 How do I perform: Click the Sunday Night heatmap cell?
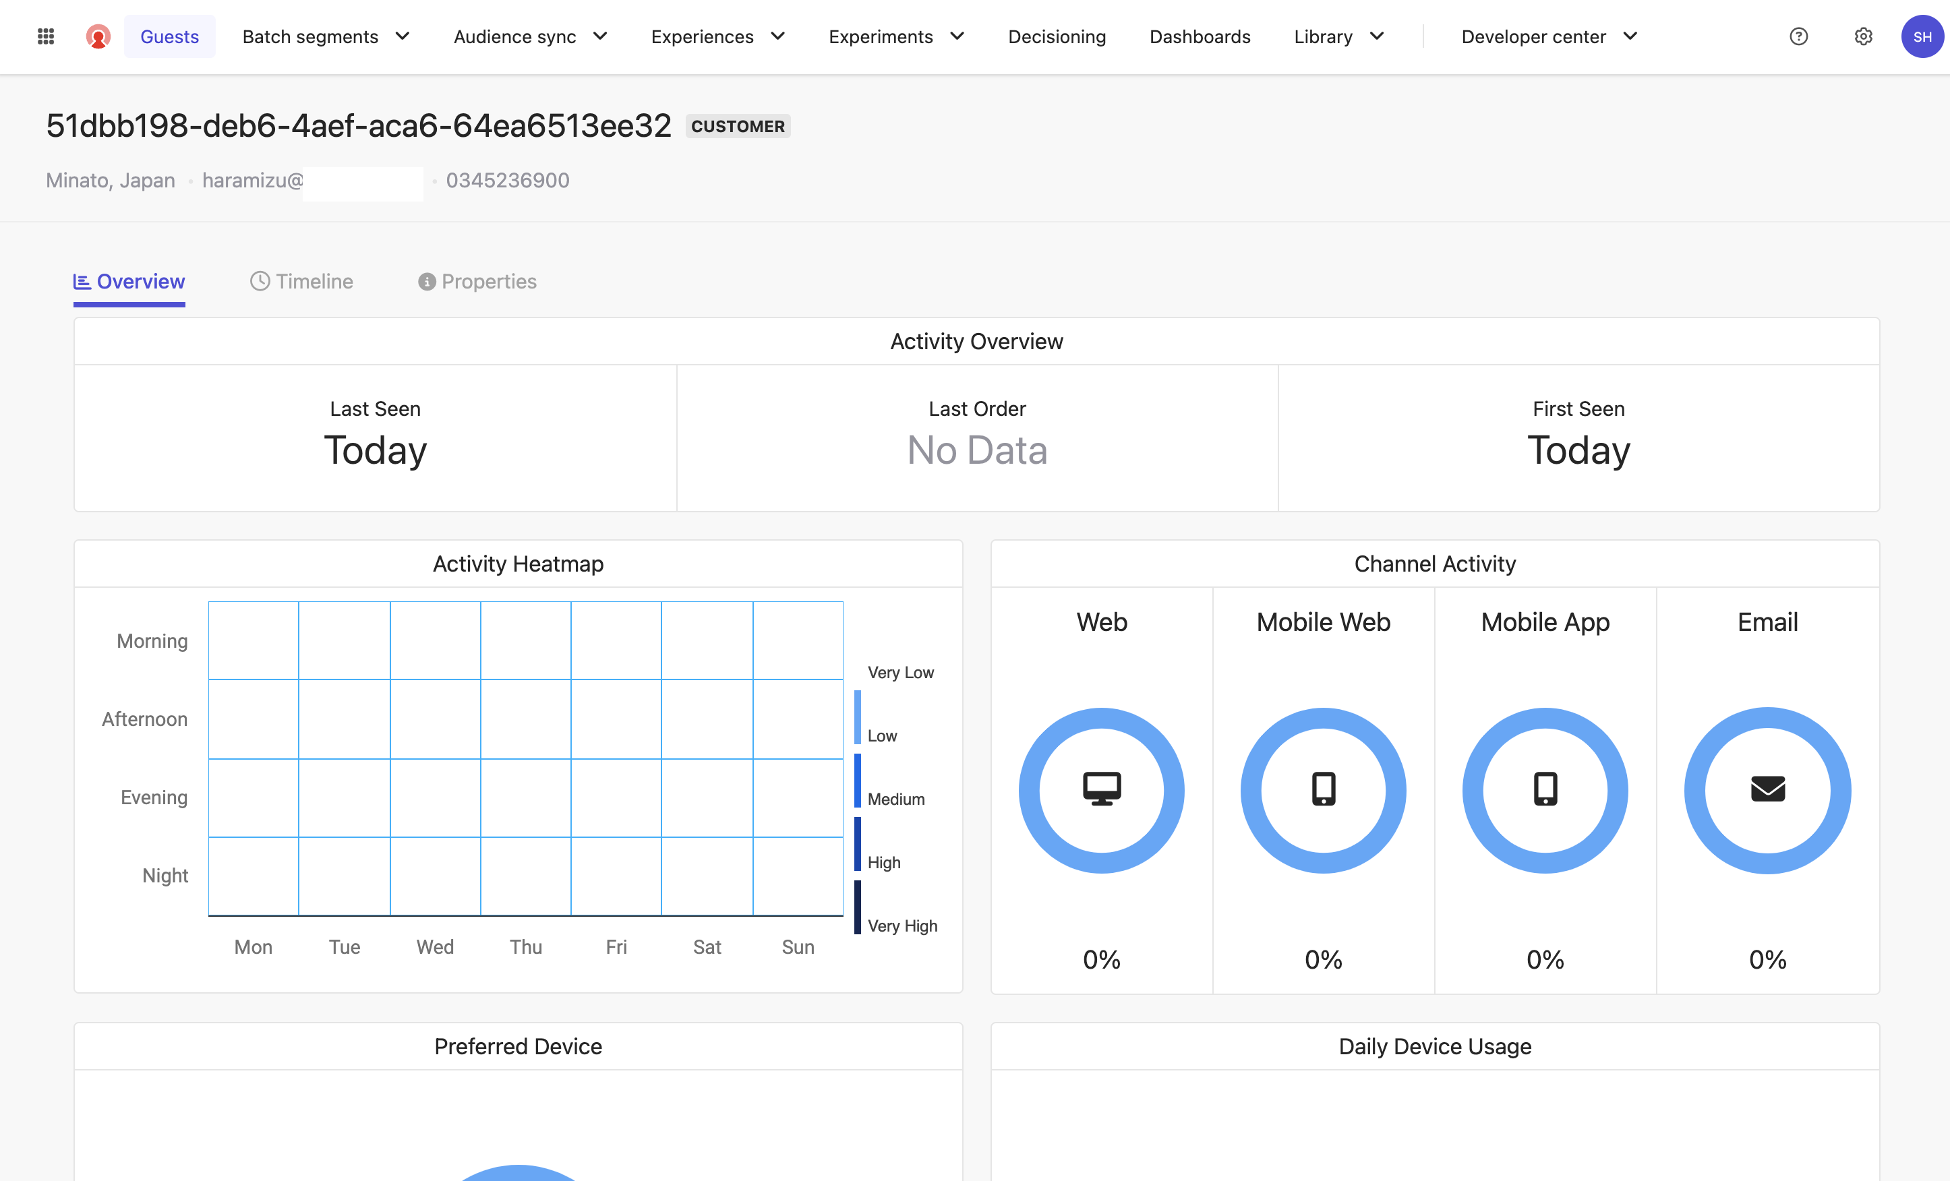[798, 876]
